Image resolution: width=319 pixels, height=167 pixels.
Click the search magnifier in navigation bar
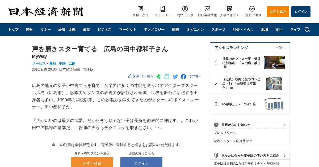click(x=307, y=30)
